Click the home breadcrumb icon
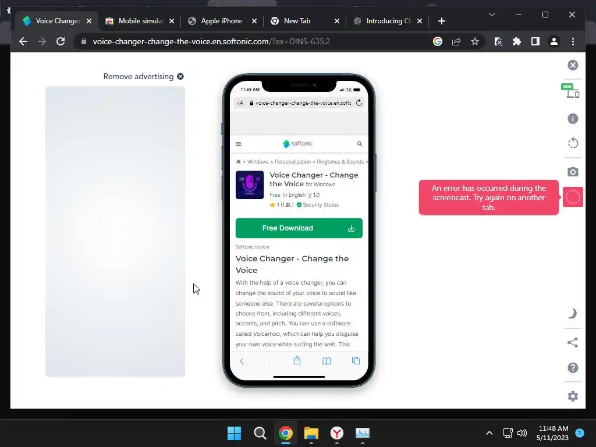596x447 pixels. (x=238, y=162)
